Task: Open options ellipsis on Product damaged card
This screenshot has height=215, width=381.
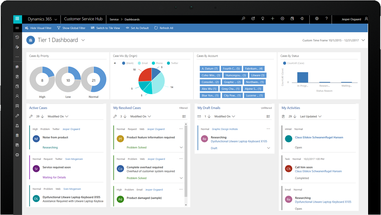Action: 181,190
